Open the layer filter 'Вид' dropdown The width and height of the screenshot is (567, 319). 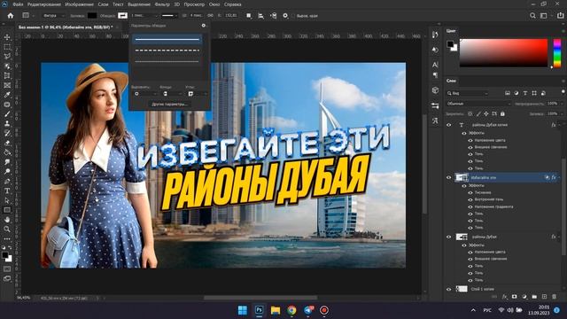coord(468,93)
